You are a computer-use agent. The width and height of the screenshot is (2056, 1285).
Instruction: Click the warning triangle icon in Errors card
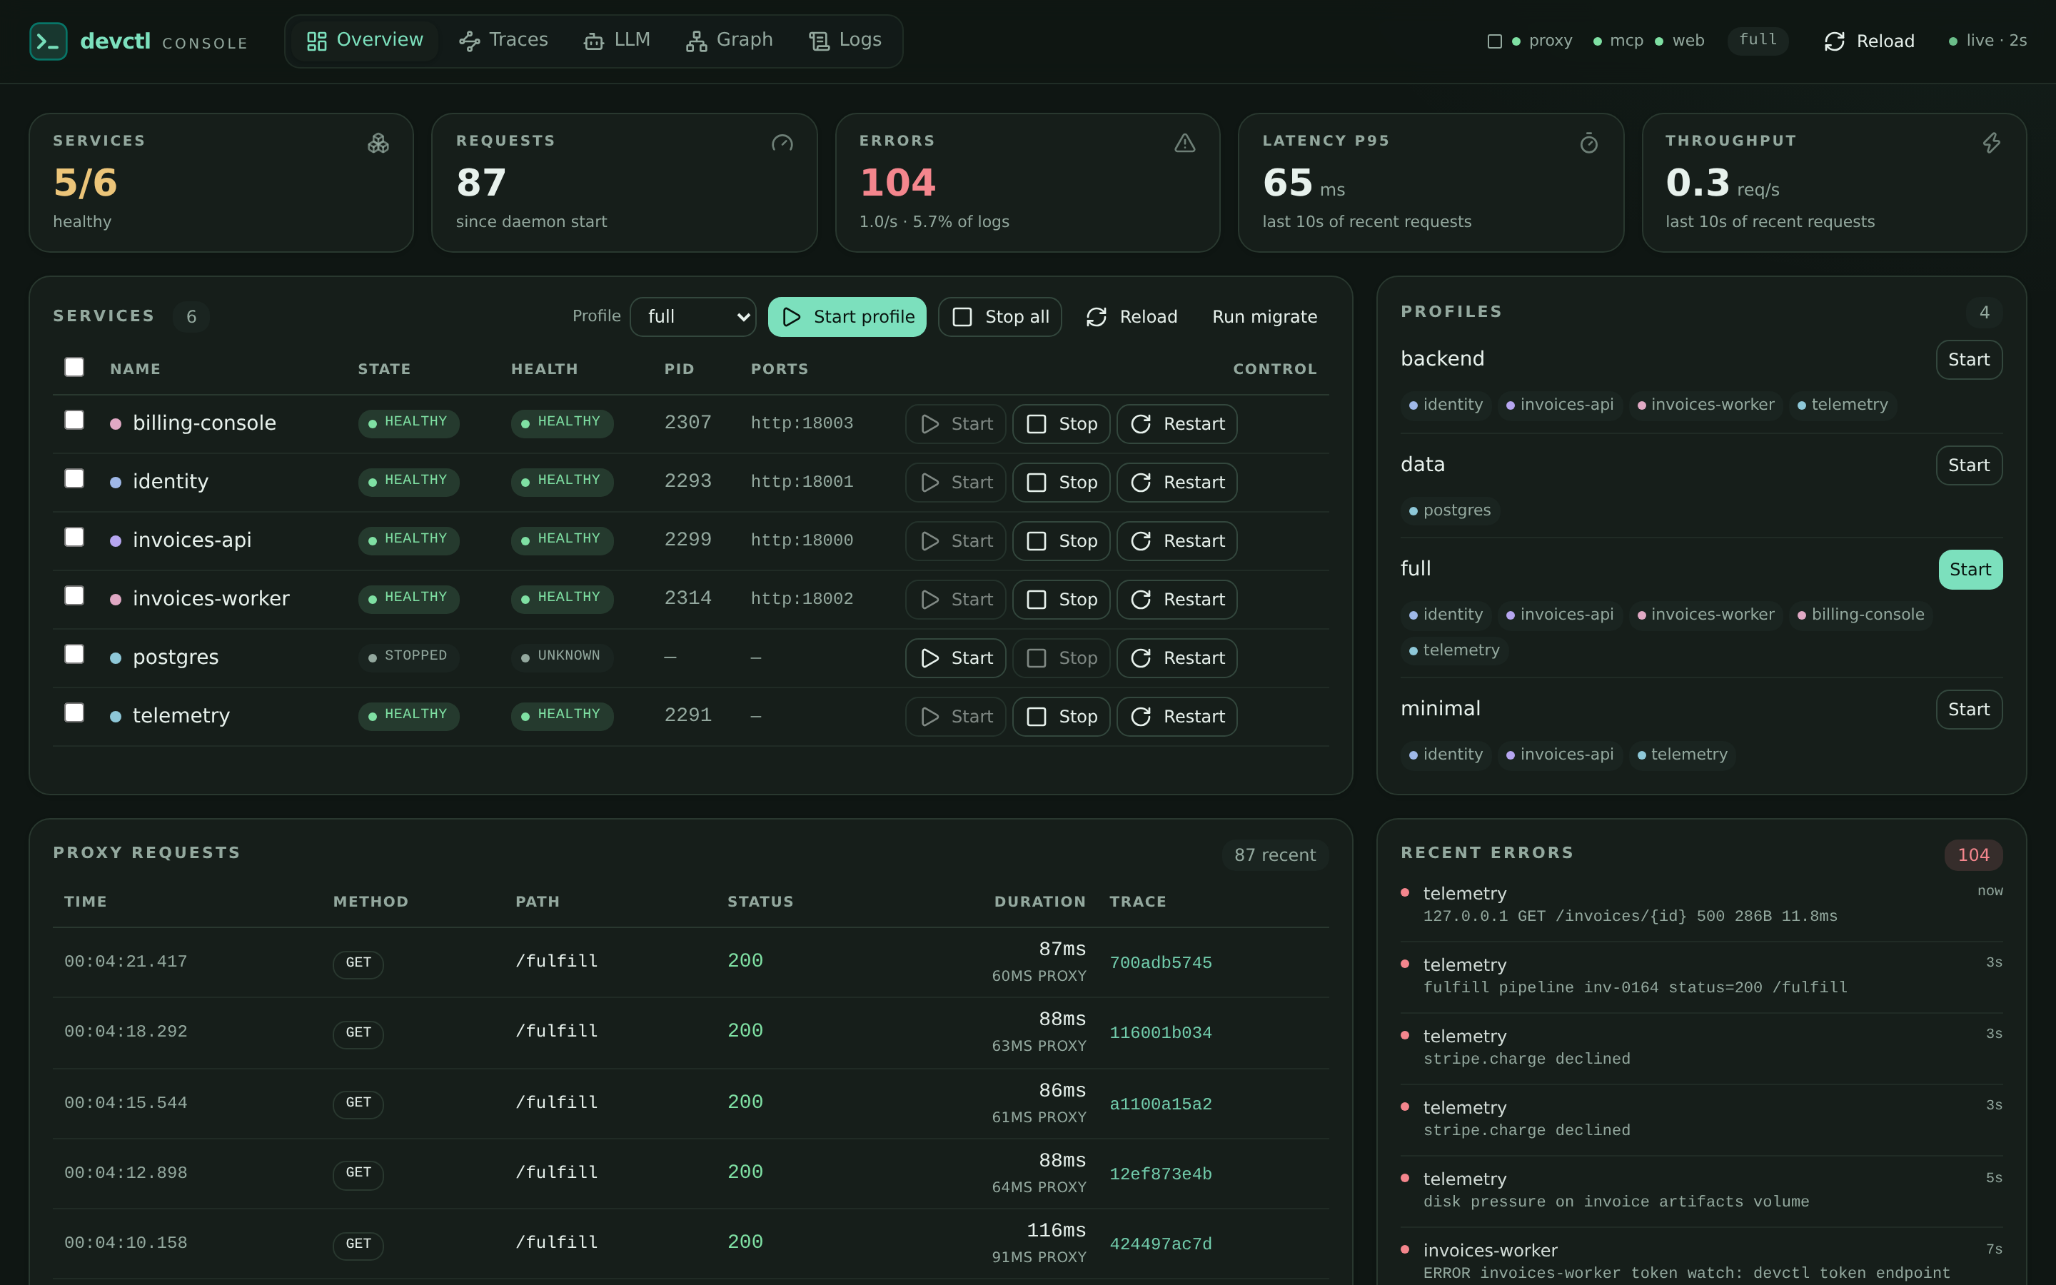pos(1184,143)
